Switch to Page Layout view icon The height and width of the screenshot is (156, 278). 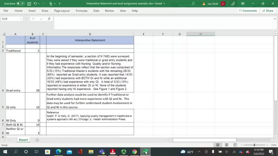(226, 145)
